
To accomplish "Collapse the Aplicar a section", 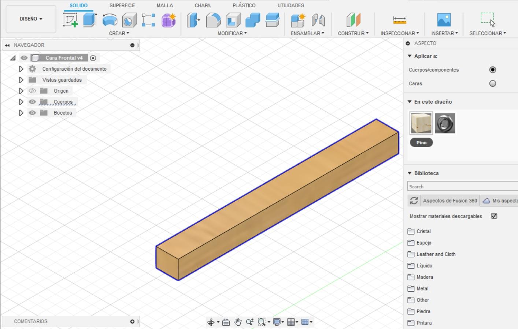I will 410,56.
